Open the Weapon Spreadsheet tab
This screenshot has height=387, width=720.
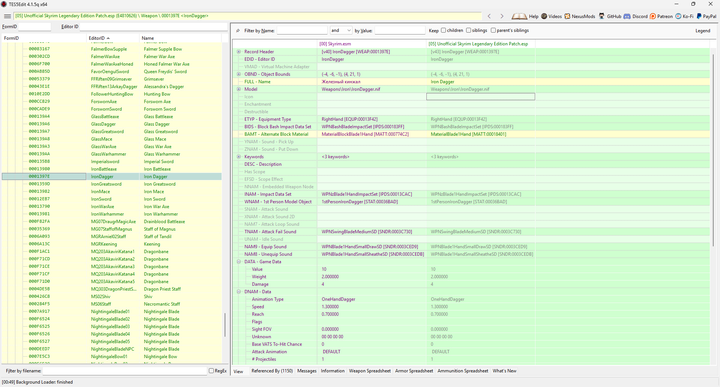pos(370,371)
